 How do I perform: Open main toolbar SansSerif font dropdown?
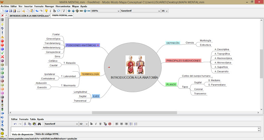pos(141,11)
